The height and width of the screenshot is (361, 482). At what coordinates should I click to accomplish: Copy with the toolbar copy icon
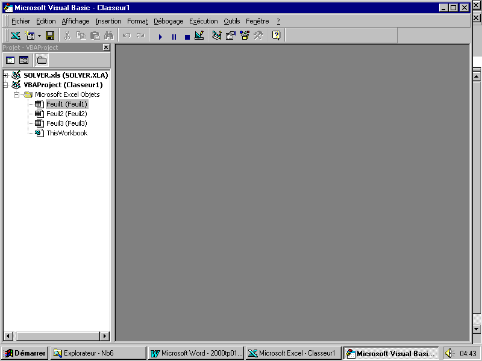tap(81, 35)
